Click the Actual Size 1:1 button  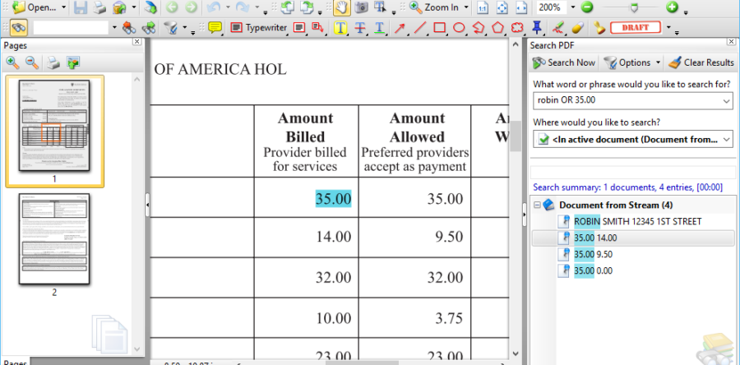(x=483, y=7)
